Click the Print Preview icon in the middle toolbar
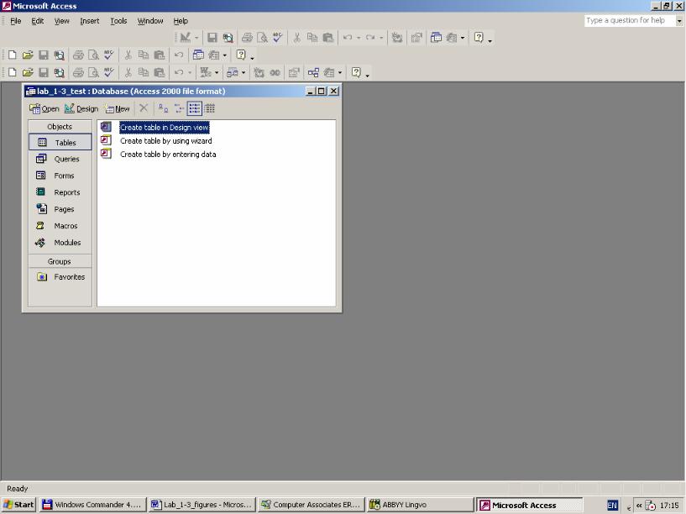The image size is (686, 514). pyautogui.click(x=93, y=55)
